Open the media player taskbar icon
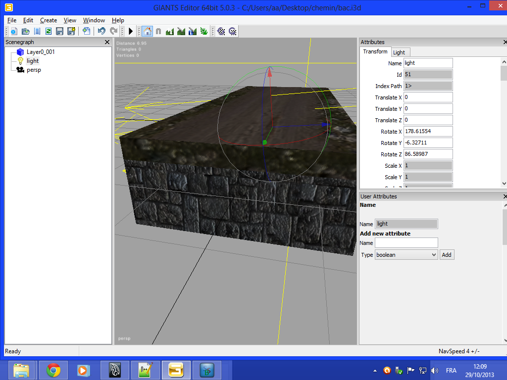 click(83, 370)
